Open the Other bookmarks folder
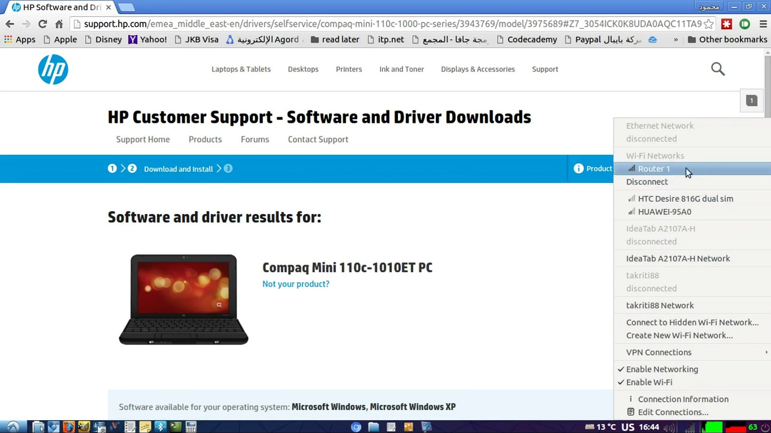771x433 pixels. [727, 40]
